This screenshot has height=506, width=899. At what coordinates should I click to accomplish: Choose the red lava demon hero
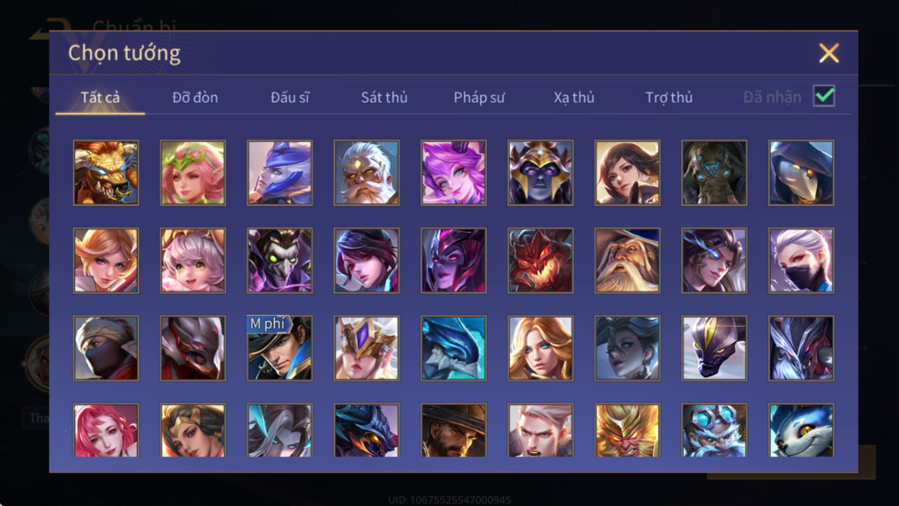pos(540,260)
